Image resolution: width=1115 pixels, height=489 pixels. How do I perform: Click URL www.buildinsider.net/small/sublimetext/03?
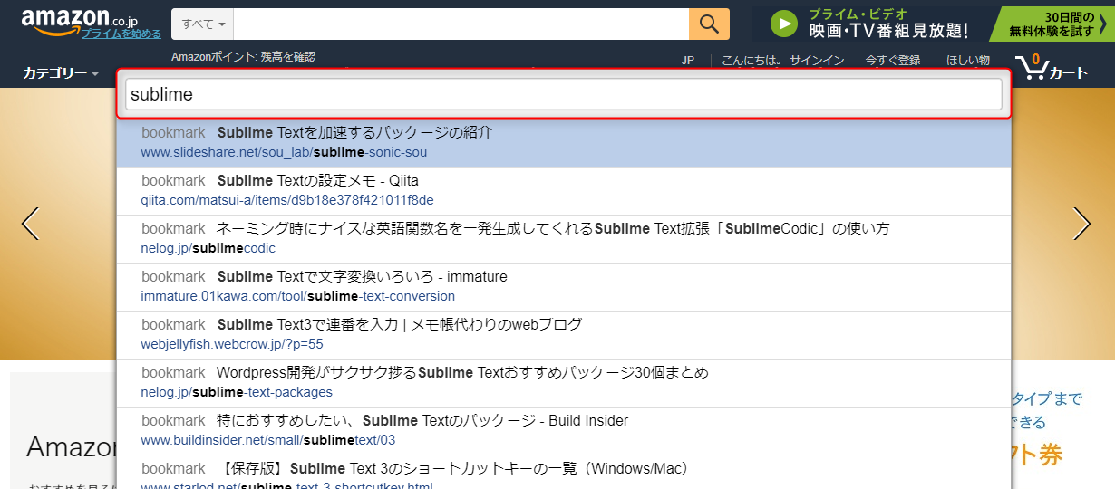point(268,440)
